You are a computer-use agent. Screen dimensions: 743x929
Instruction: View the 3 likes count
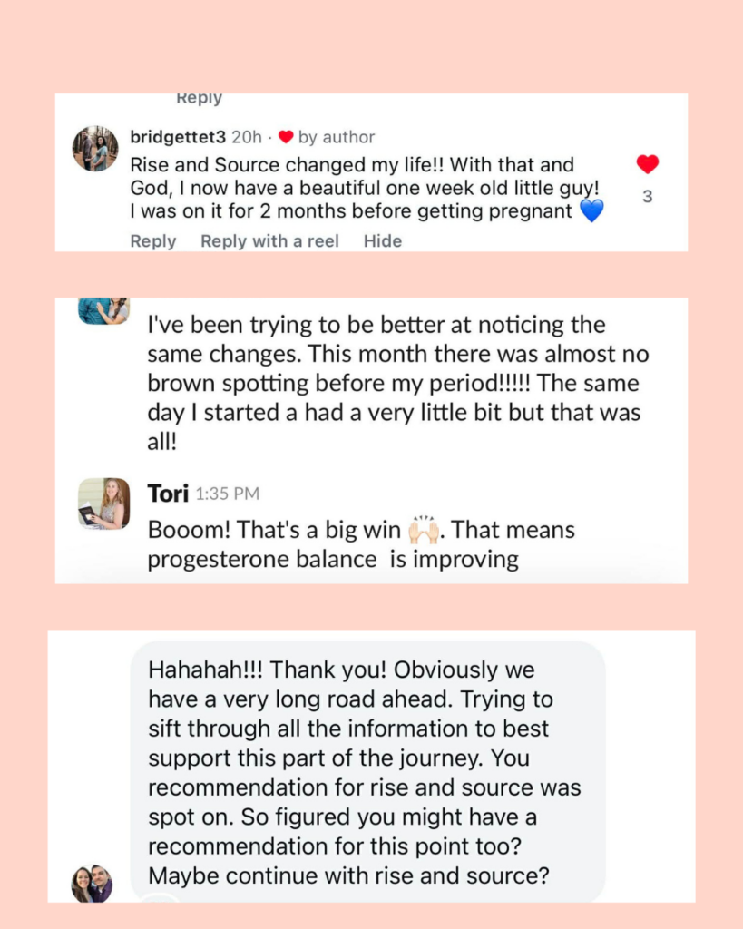[x=648, y=197]
